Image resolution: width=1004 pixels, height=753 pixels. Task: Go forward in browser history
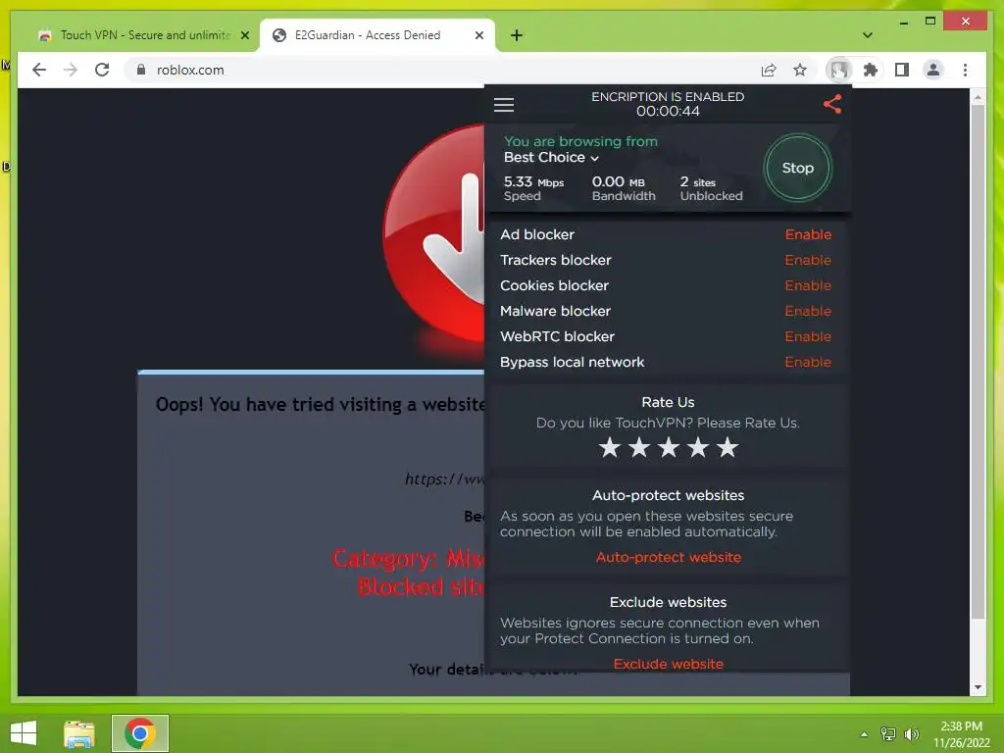coord(71,70)
